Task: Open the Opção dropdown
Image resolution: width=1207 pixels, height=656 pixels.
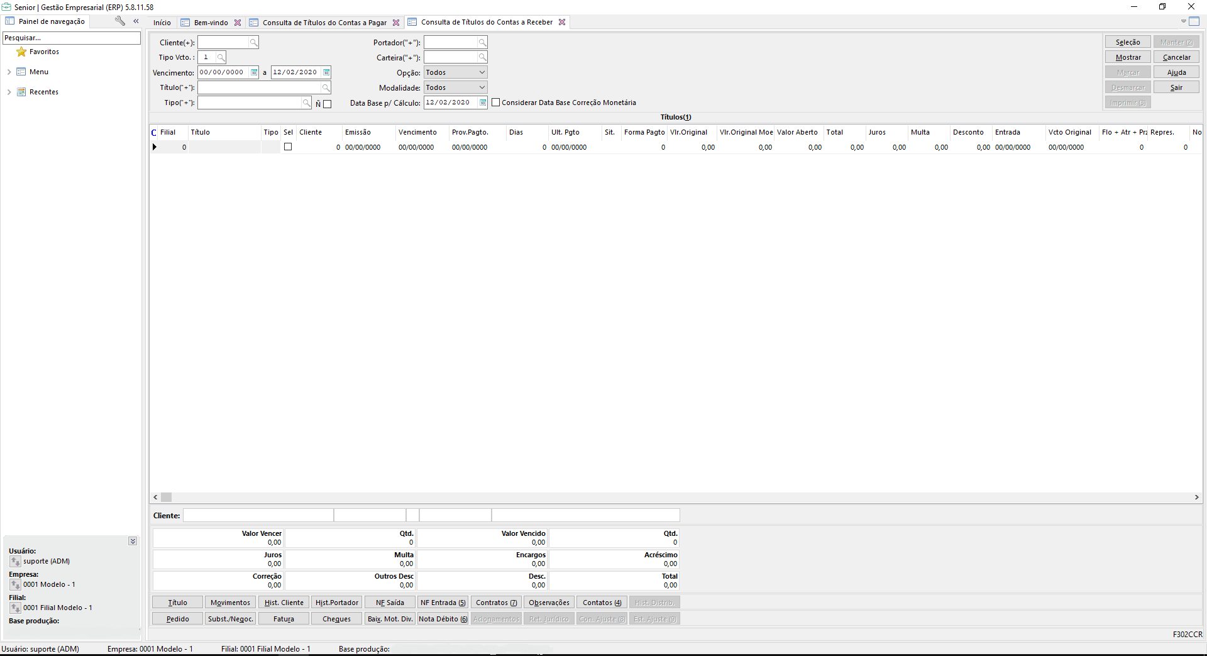Action: [x=482, y=72]
